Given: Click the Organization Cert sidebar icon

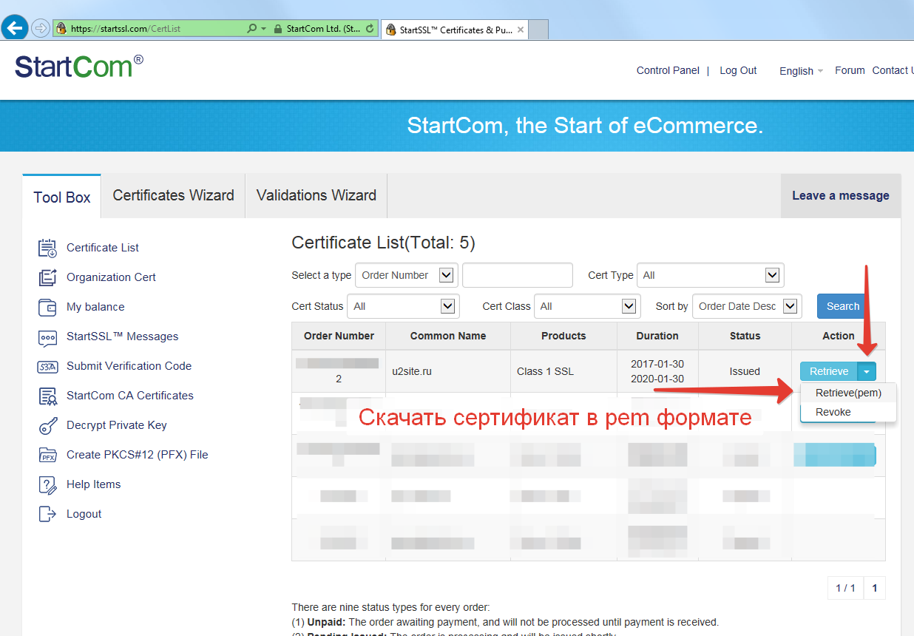Looking at the screenshot, I should (47, 277).
